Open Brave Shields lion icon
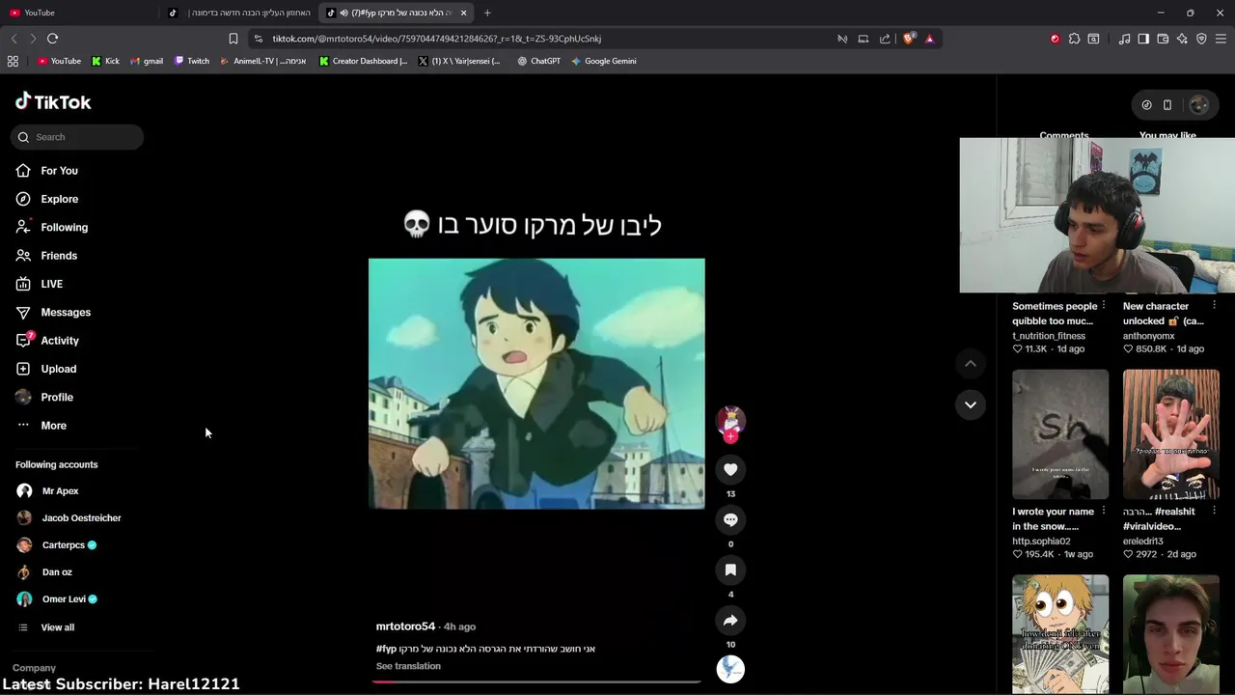The image size is (1235, 695). (x=909, y=39)
